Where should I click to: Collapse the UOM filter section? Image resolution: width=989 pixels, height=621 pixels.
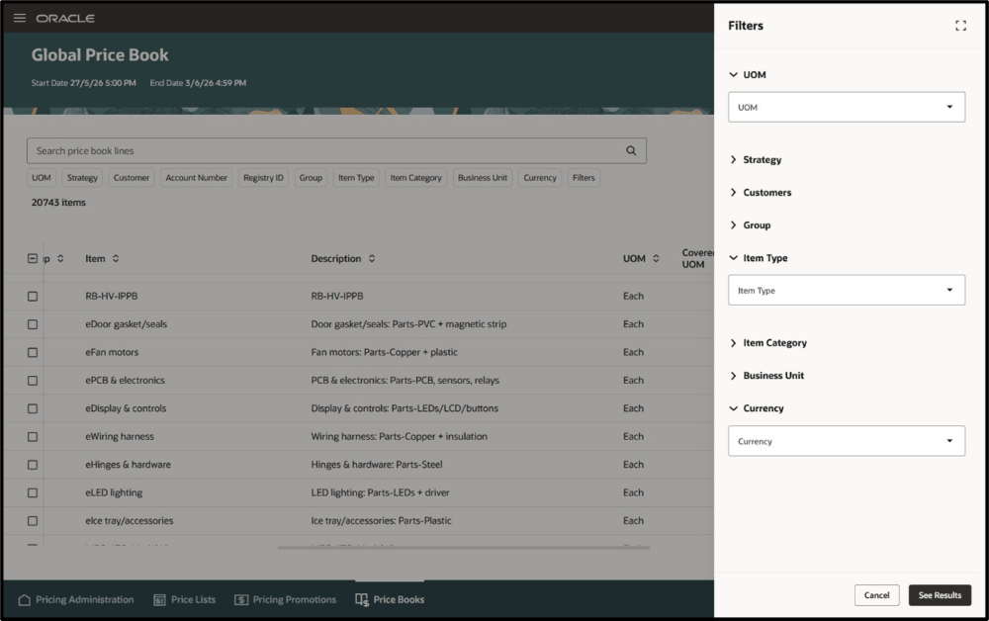pos(733,74)
